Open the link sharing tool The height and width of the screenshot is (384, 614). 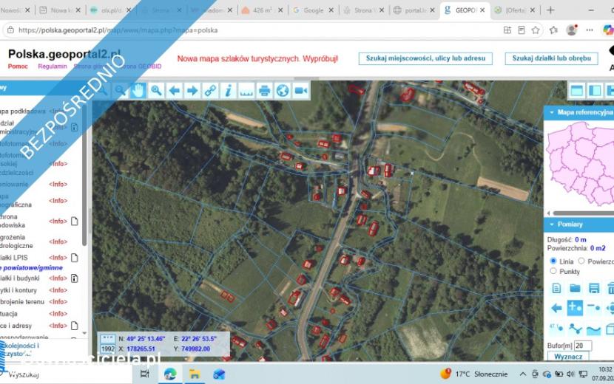[210, 91]
